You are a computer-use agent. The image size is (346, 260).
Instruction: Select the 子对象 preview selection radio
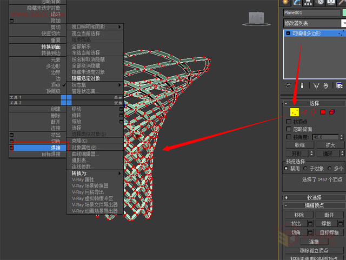click(307, 169)
